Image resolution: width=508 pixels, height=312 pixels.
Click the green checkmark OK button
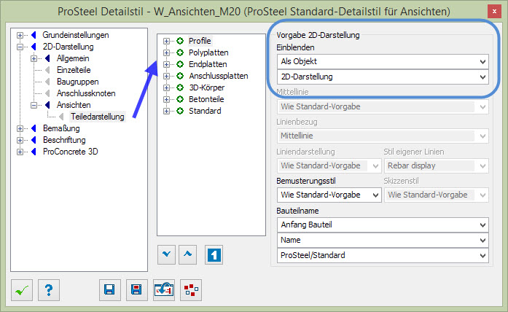pos(22,290)
